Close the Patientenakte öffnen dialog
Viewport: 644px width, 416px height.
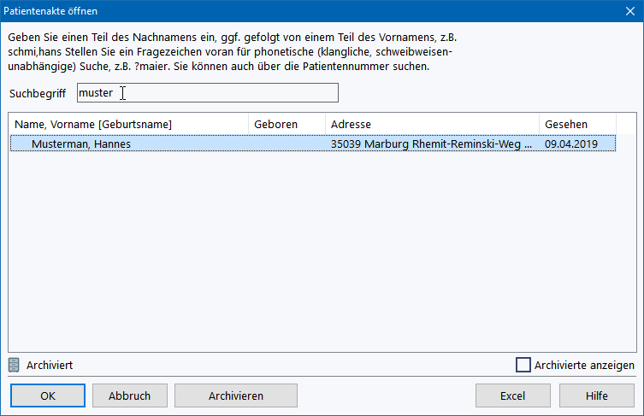[629, 11]
